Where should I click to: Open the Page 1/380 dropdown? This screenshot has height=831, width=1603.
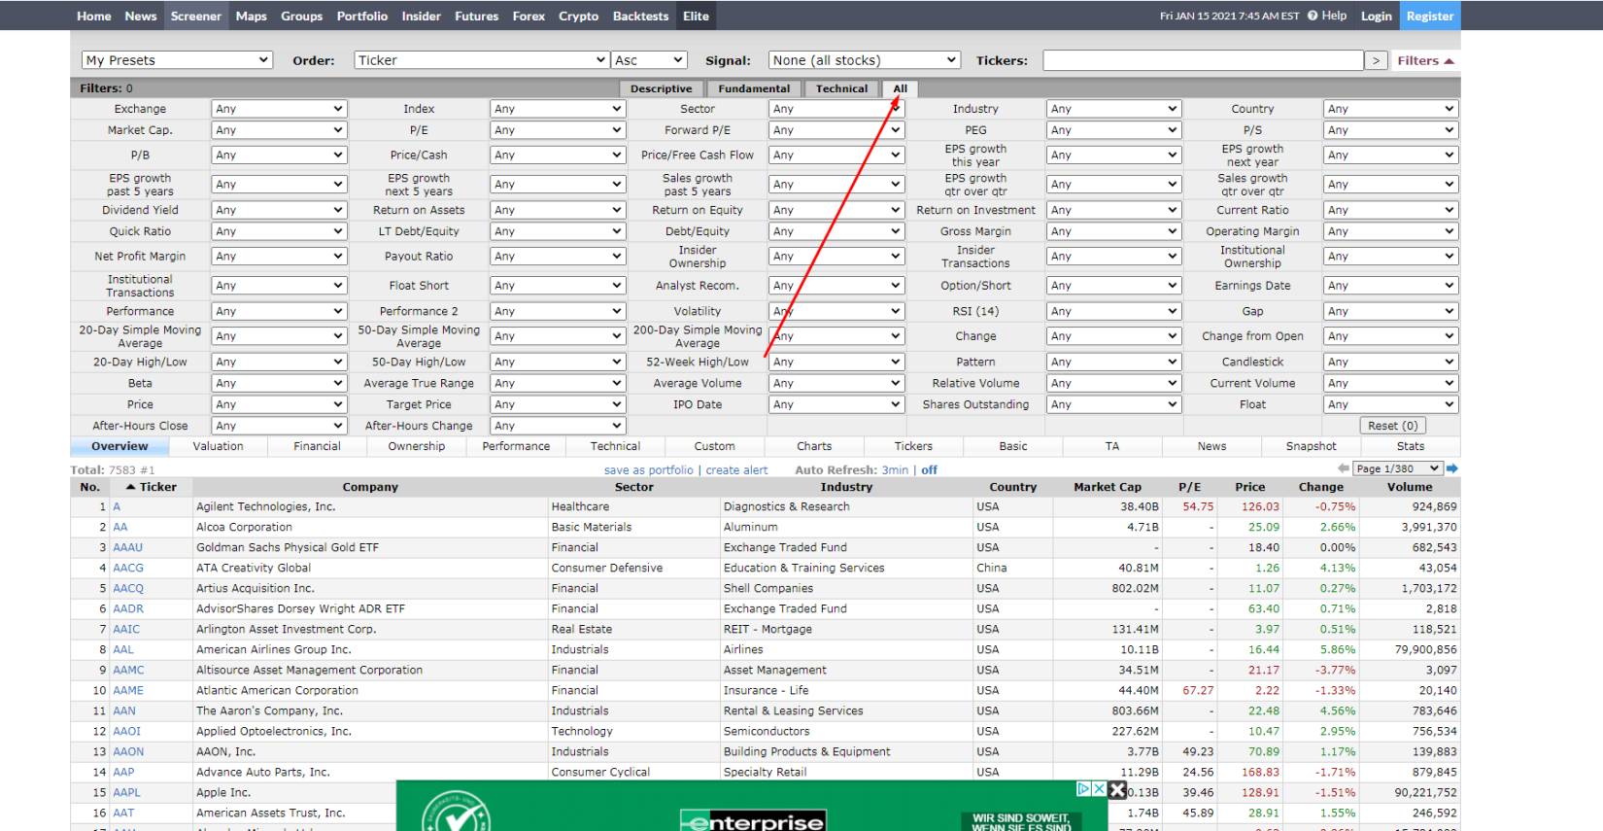1398,468
